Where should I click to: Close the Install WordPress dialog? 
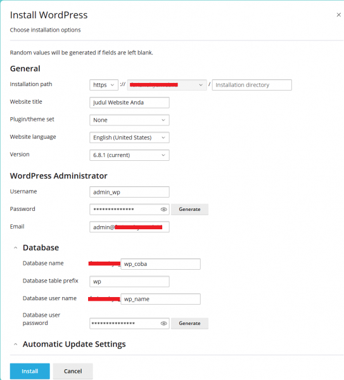[339, 15]
